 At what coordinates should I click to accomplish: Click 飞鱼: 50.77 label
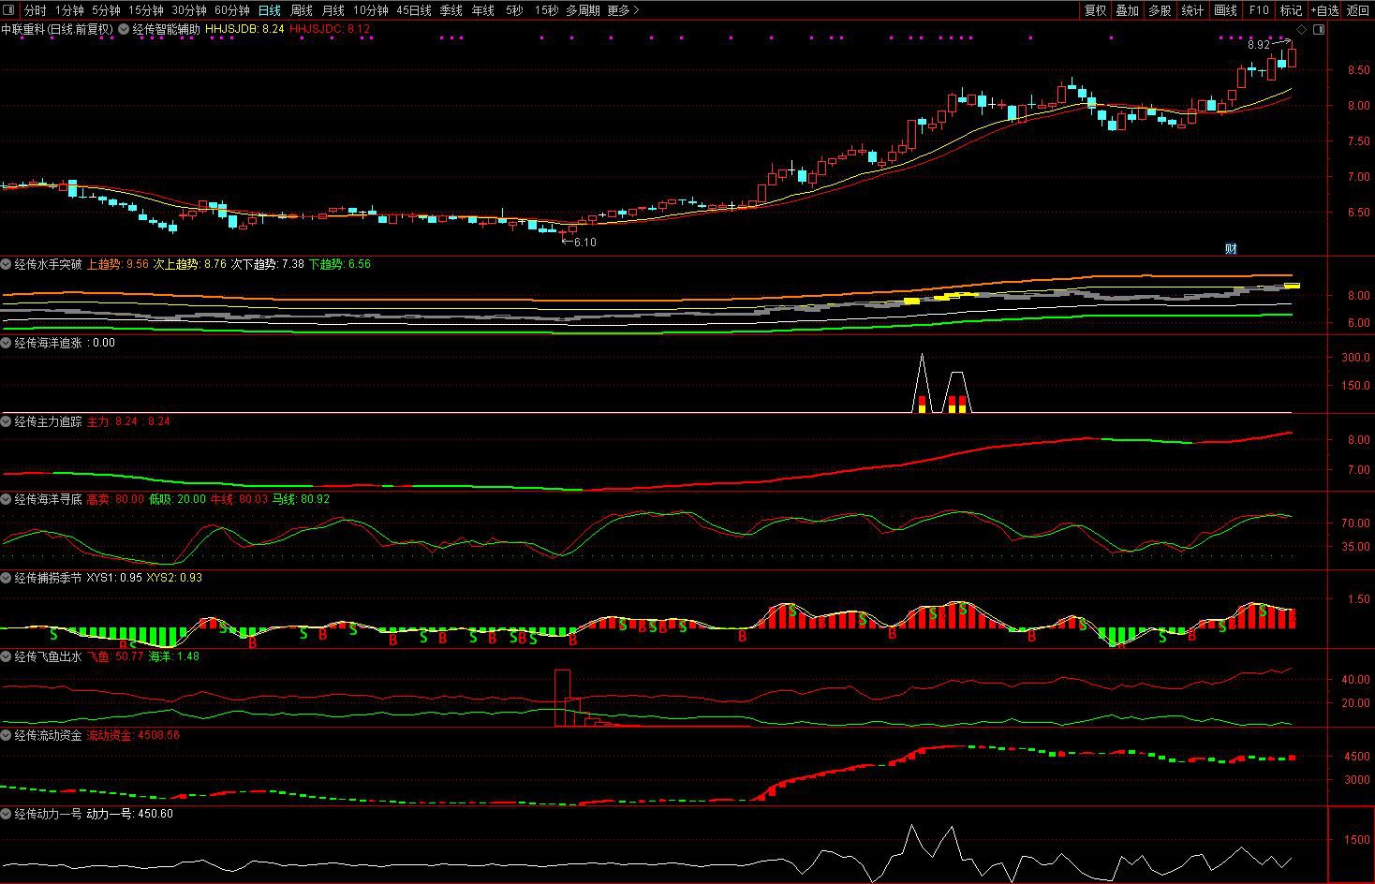115,656
